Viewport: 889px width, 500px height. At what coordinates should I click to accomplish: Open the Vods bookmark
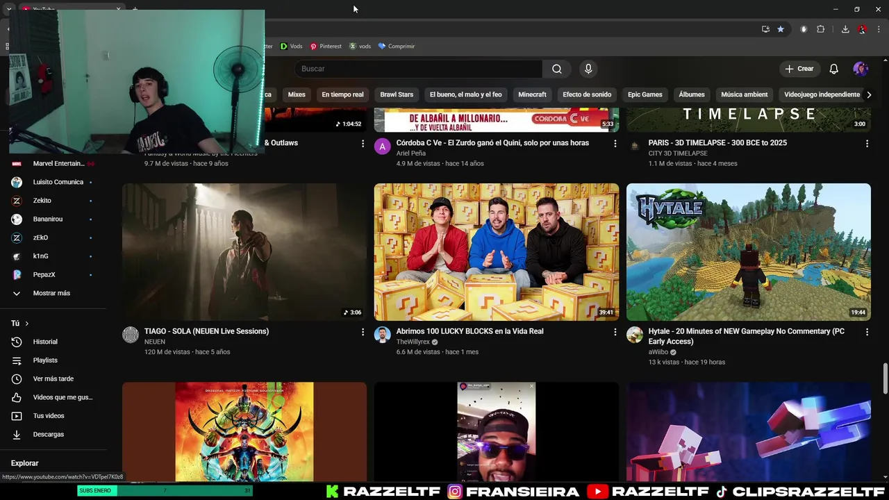pyautogui.click(x=291, y=47)
